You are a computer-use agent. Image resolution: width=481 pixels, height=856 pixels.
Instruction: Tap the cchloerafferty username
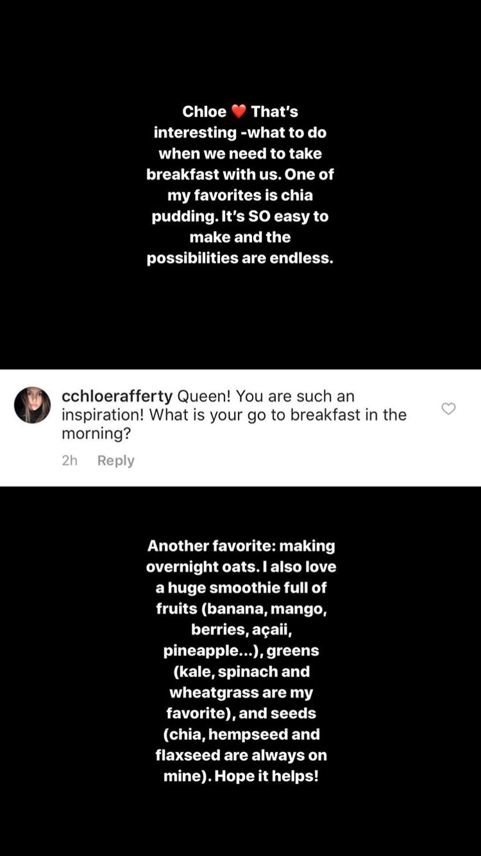(117, 396)
